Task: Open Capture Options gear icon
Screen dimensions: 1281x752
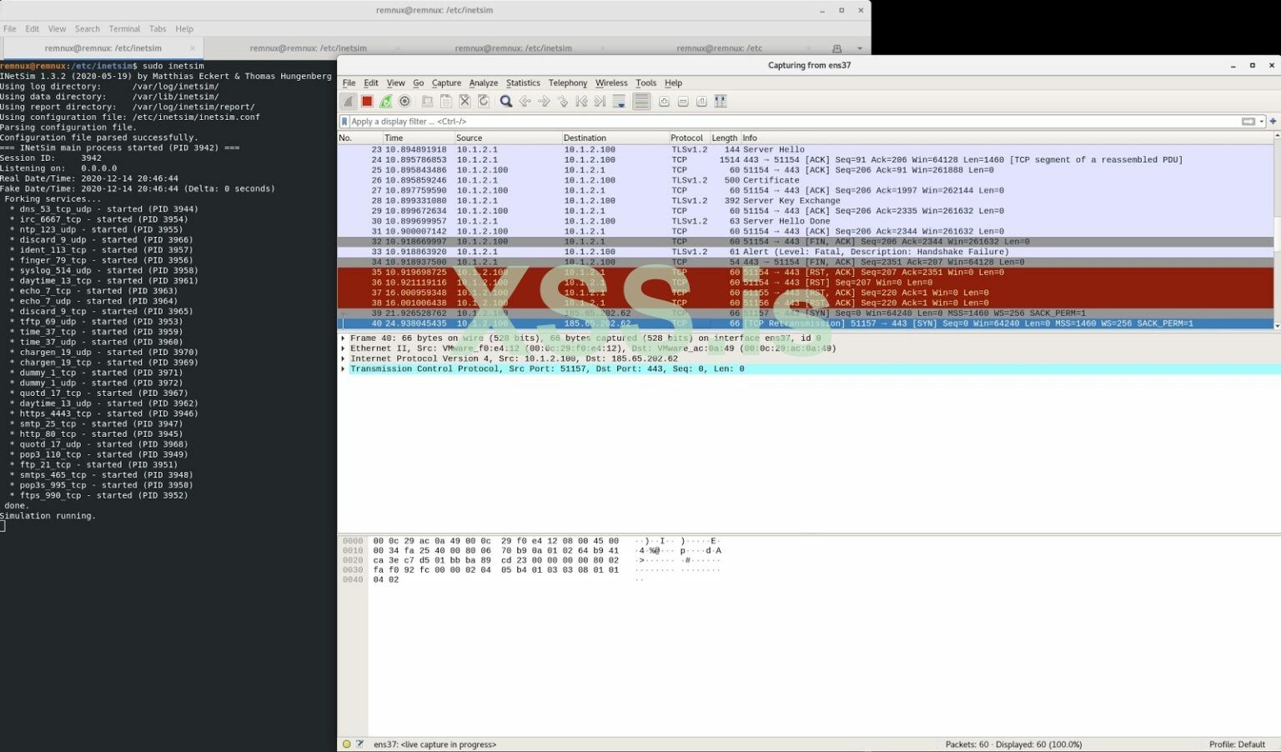Action: 404,102
